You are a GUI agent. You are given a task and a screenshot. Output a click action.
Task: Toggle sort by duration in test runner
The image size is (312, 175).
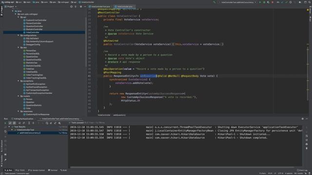point(24,123)
